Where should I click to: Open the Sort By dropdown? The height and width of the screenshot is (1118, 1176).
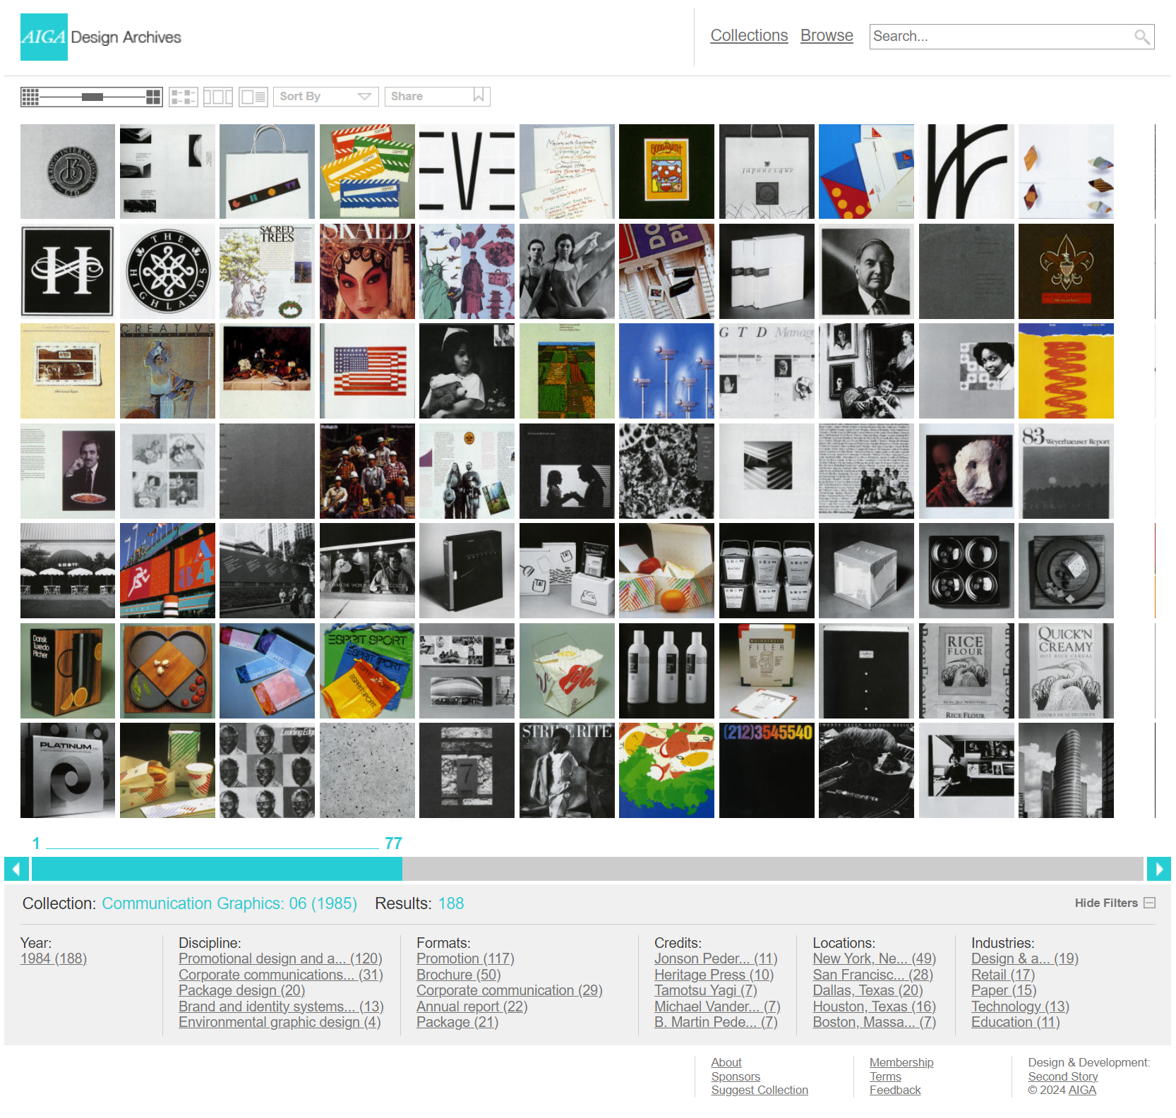(x=325, y=97)
